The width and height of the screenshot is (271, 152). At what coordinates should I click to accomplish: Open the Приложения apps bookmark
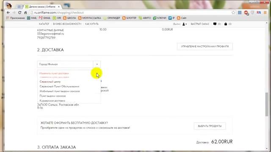pyautogui.click(x=15, y=18)
